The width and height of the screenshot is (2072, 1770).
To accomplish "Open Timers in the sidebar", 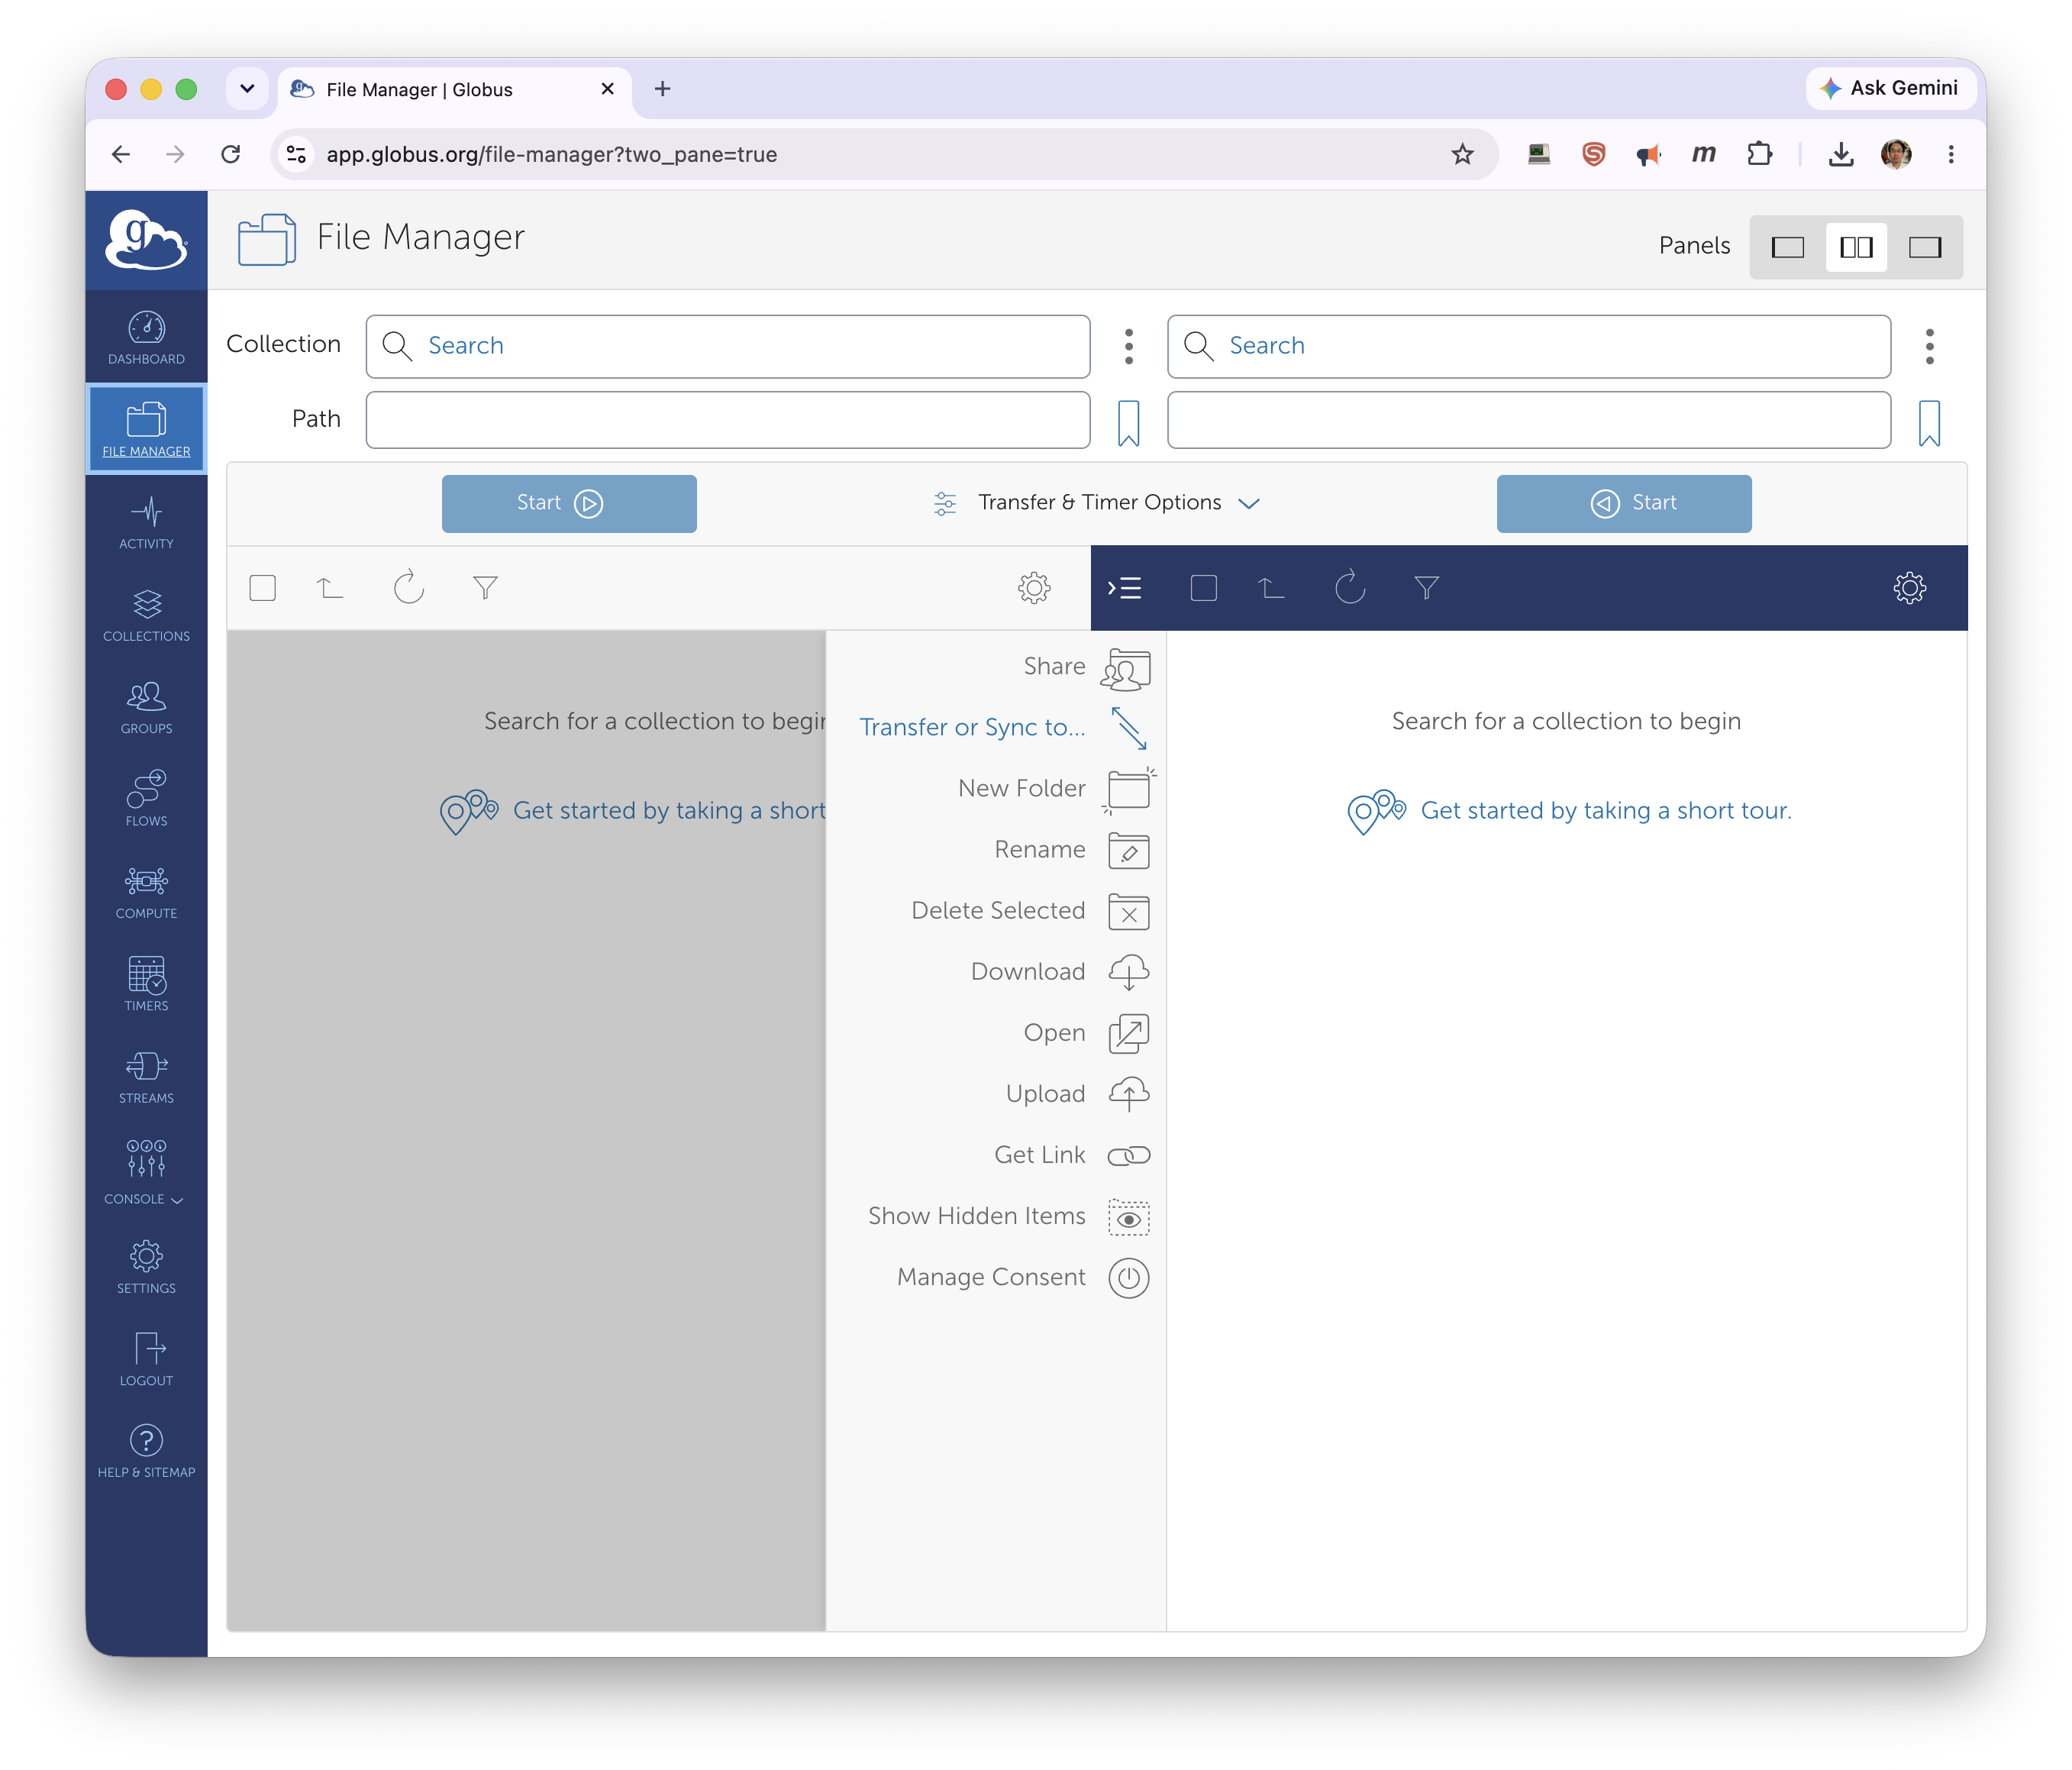I will point(146,985).
